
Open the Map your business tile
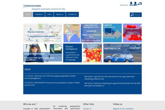(43, 33)
